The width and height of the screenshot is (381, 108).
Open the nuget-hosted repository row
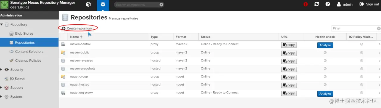pos(220,85)
